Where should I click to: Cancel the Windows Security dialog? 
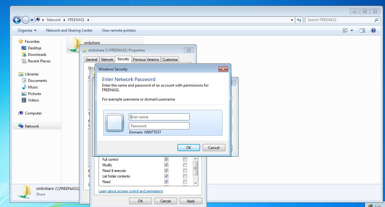(x=214, y=148)
